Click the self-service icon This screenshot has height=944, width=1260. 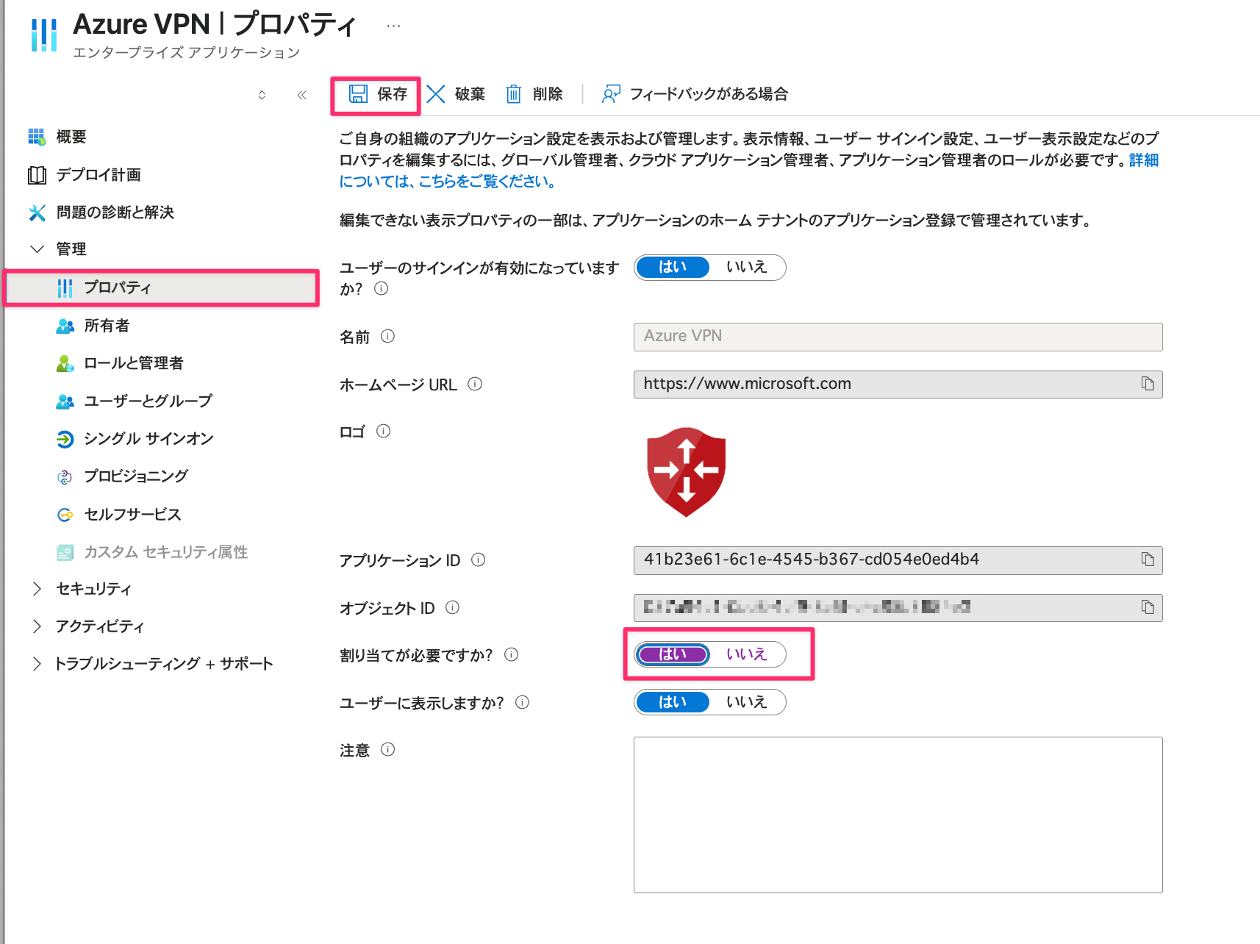65,515
